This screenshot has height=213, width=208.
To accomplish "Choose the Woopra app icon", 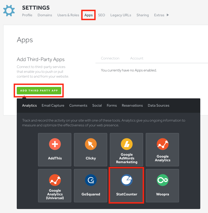I will tap(163, 180).
